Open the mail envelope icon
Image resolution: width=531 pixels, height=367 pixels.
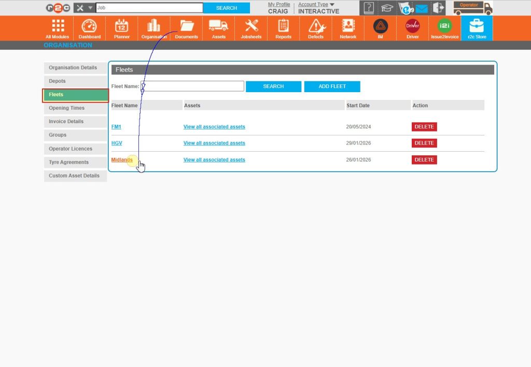pyautogui.click(x=422, y=8)
